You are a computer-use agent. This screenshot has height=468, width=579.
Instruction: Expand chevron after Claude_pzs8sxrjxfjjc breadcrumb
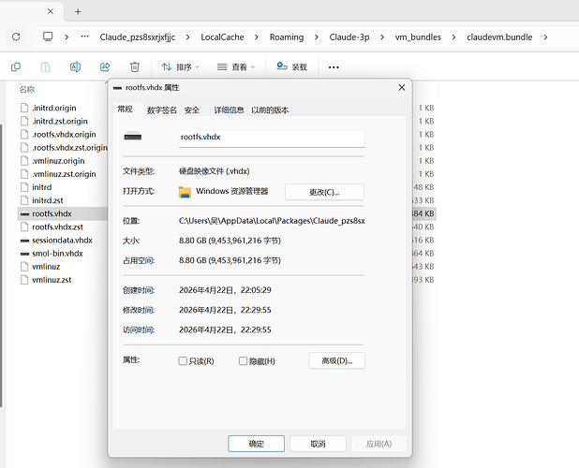(188, 37)
